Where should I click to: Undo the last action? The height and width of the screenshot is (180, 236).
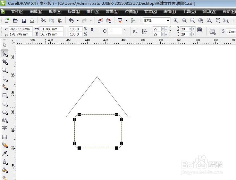click(71, 20)
